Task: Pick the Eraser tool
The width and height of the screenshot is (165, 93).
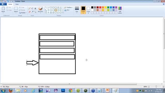Action: coord(30,12)
